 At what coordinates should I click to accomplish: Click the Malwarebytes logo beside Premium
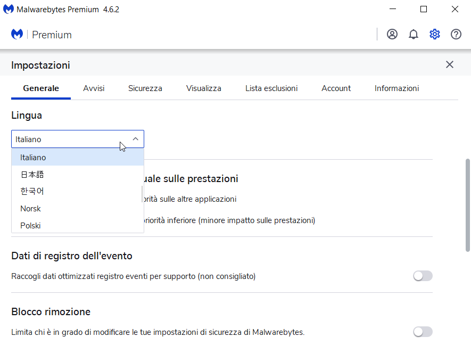click(17, 34)
